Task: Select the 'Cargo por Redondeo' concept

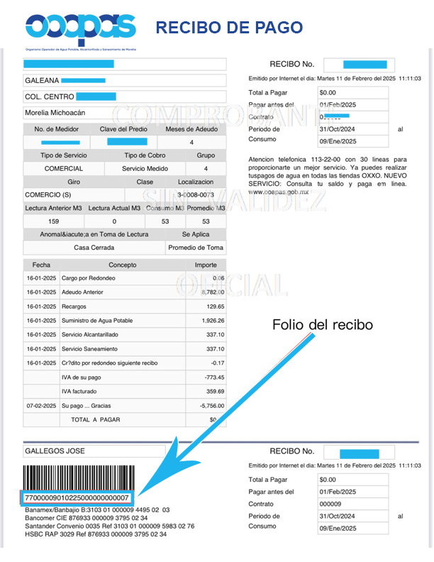Action: (89, 278)
